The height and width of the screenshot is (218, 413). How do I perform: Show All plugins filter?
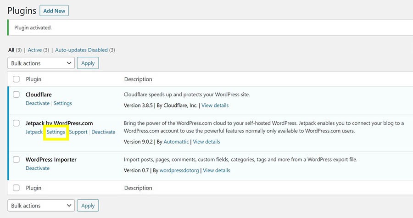click(11, 50)
